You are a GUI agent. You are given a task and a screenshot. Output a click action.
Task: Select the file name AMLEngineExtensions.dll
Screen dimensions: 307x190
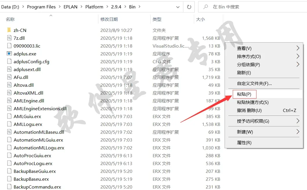(x=40, y=108)
